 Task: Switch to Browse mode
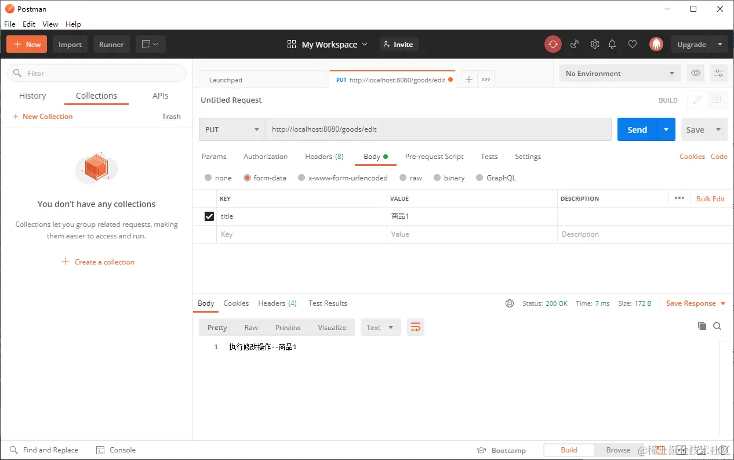pyautogui.click(x=618, y=450)
